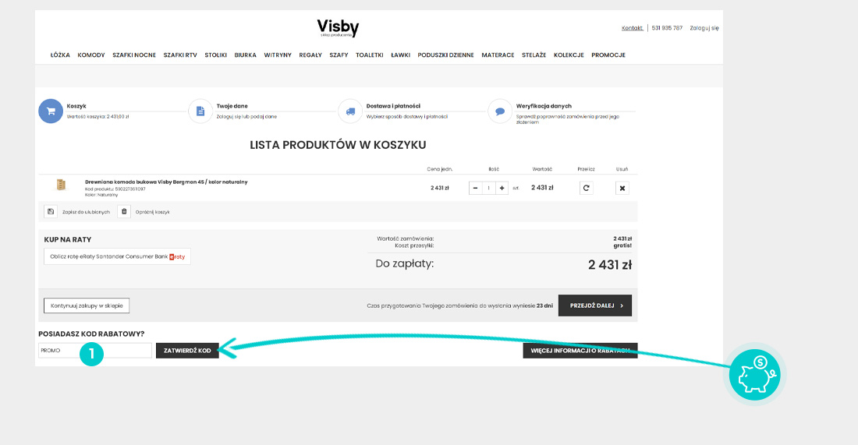858x445 pixels.
Task: Open the PROMOCJE menu category
Action: tap(608, 55)
